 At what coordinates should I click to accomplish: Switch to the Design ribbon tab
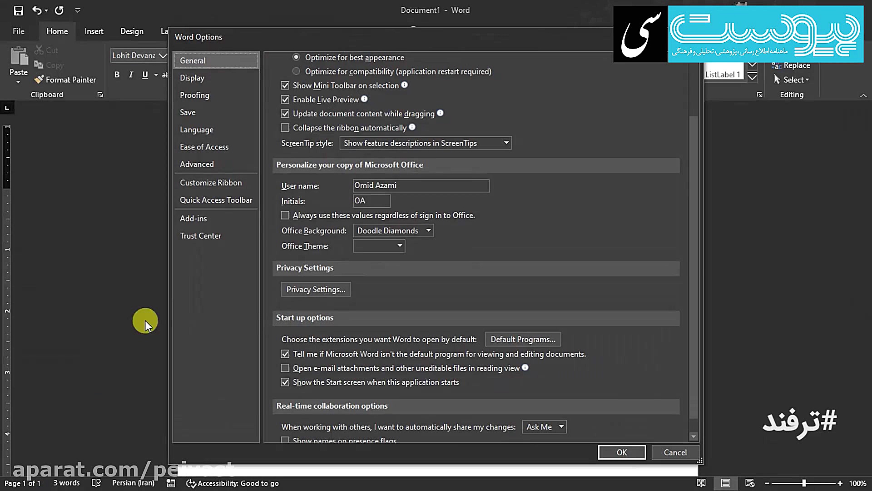click(132, 31)
